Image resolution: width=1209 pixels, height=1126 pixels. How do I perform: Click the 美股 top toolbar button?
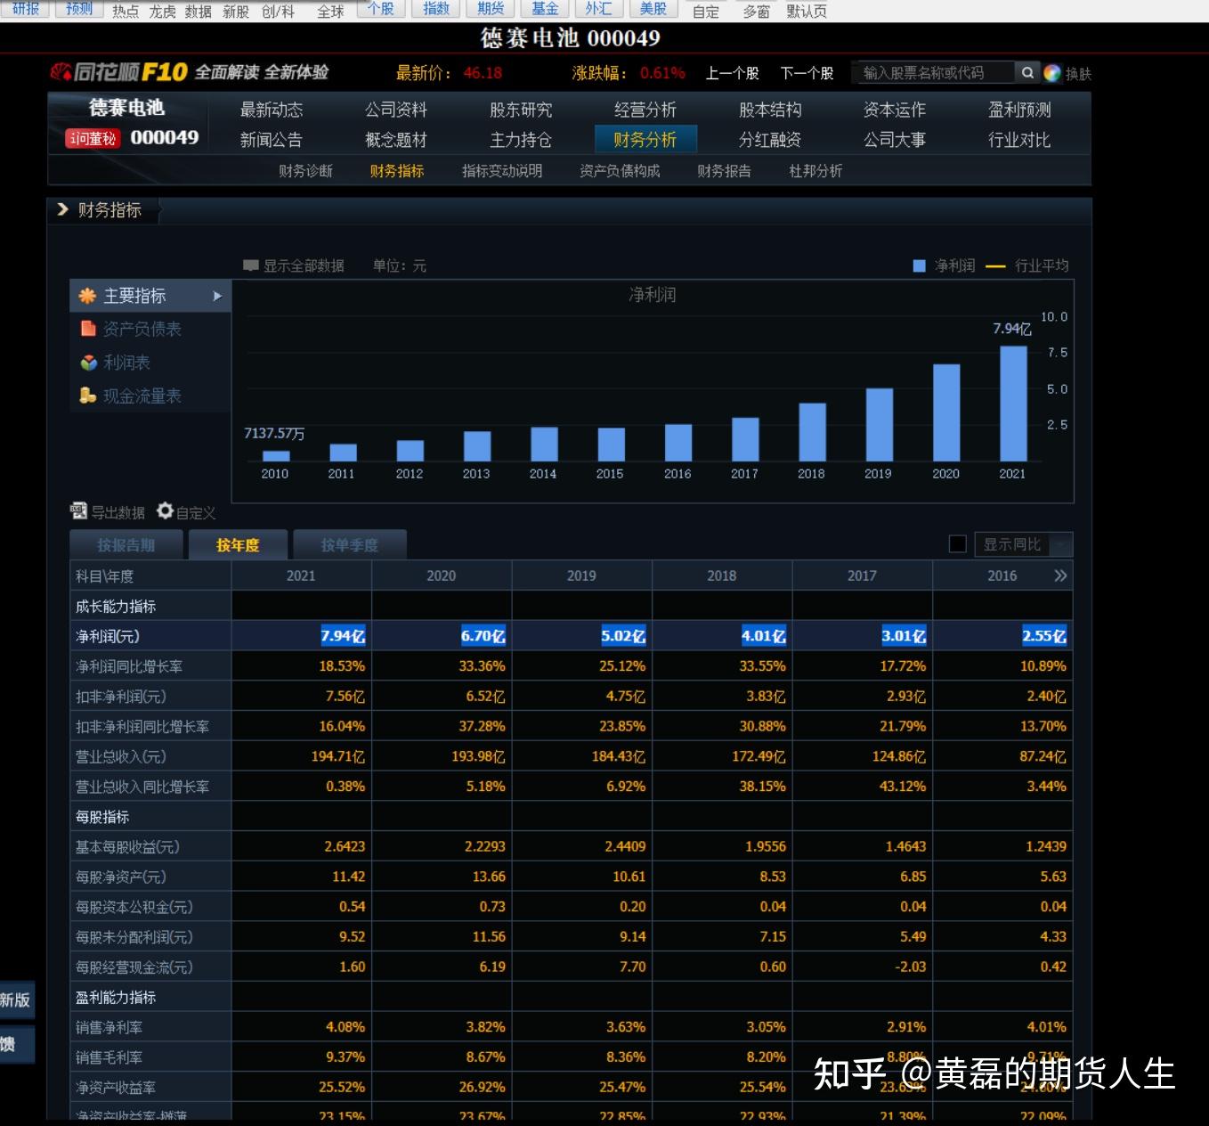(653, 9)
